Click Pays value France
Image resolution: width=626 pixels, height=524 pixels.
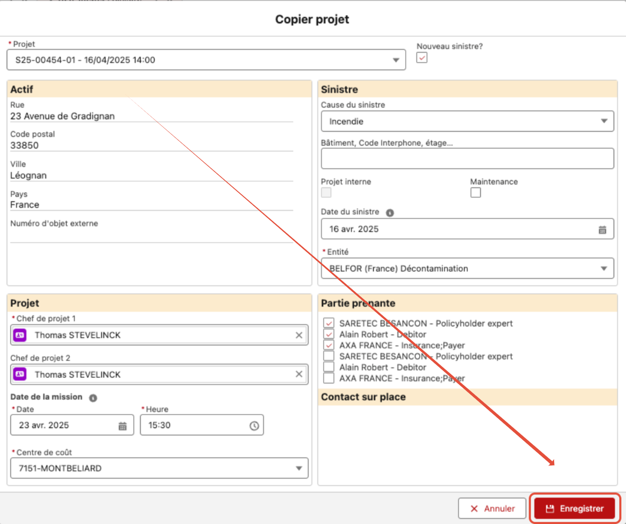point(25,205)
